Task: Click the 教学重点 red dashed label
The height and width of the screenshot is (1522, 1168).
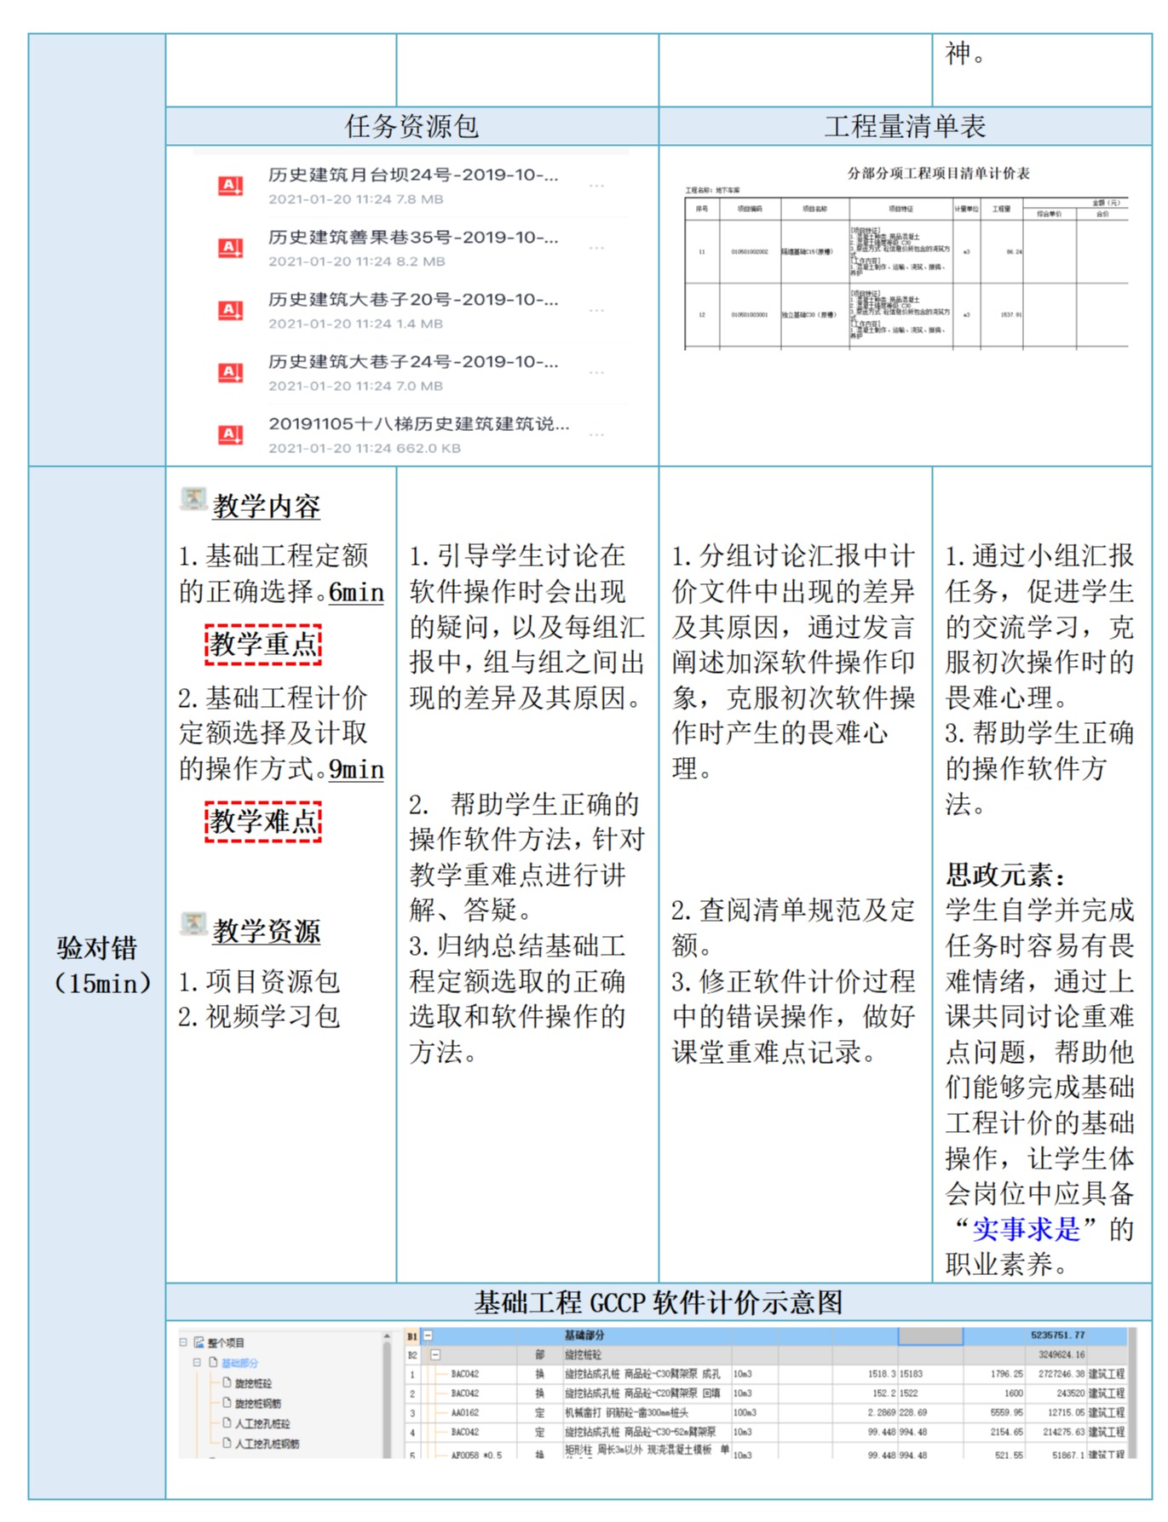Action: (x=263, y=644)
